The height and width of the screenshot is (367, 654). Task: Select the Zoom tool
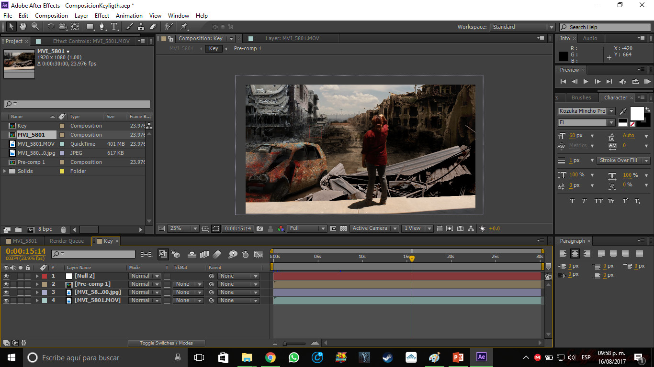point(34,27)
